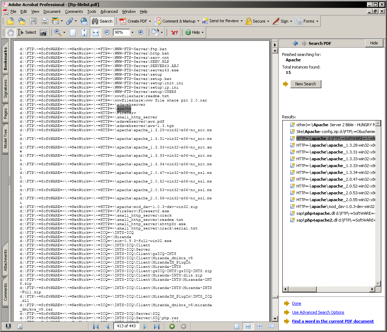Activate the Select text tool
Image resolution: width=387 pixels, height=332 pixels.
pos(27,32)
